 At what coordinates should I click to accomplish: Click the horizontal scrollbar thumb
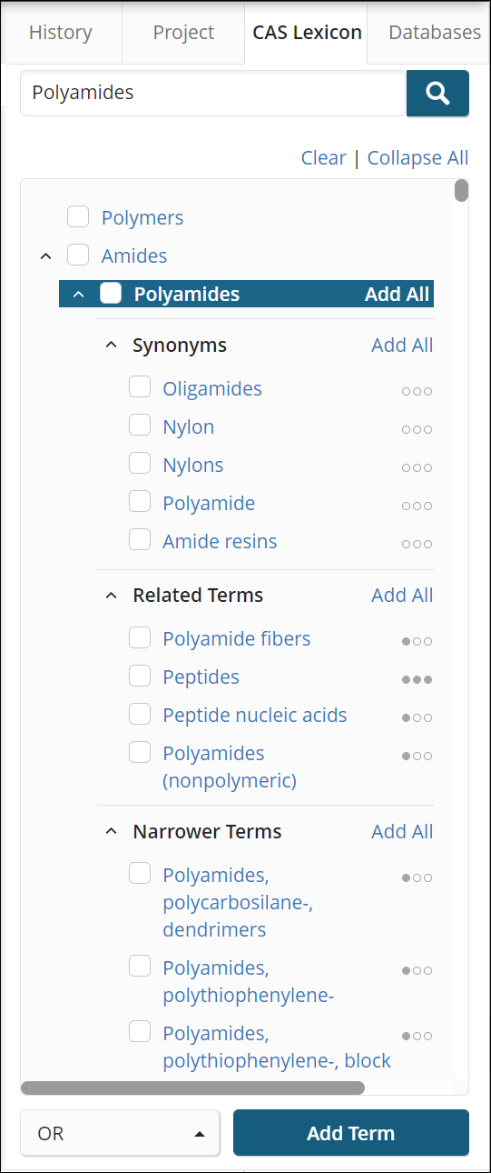coord(192,1088)
